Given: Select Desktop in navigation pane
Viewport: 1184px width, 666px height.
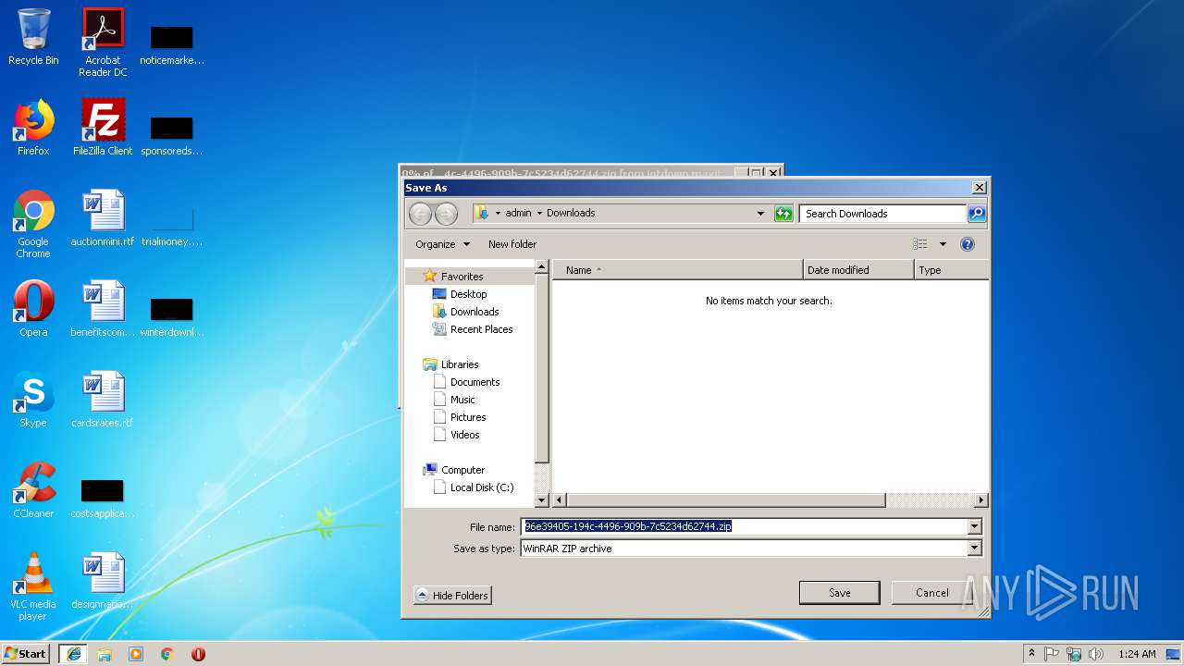Looking at the screenshot, I should tap(468, 294).
